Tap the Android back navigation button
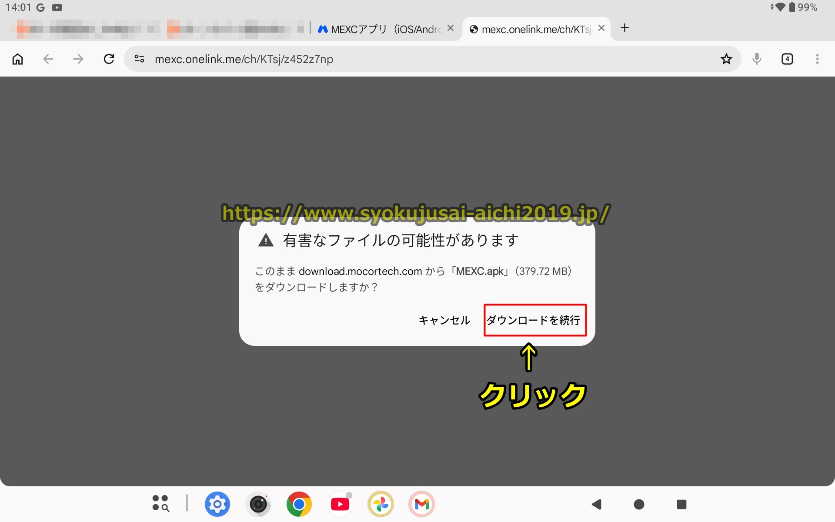Viewport: 835px width, 522px height. pyautogui.click(x=597, y=504)
